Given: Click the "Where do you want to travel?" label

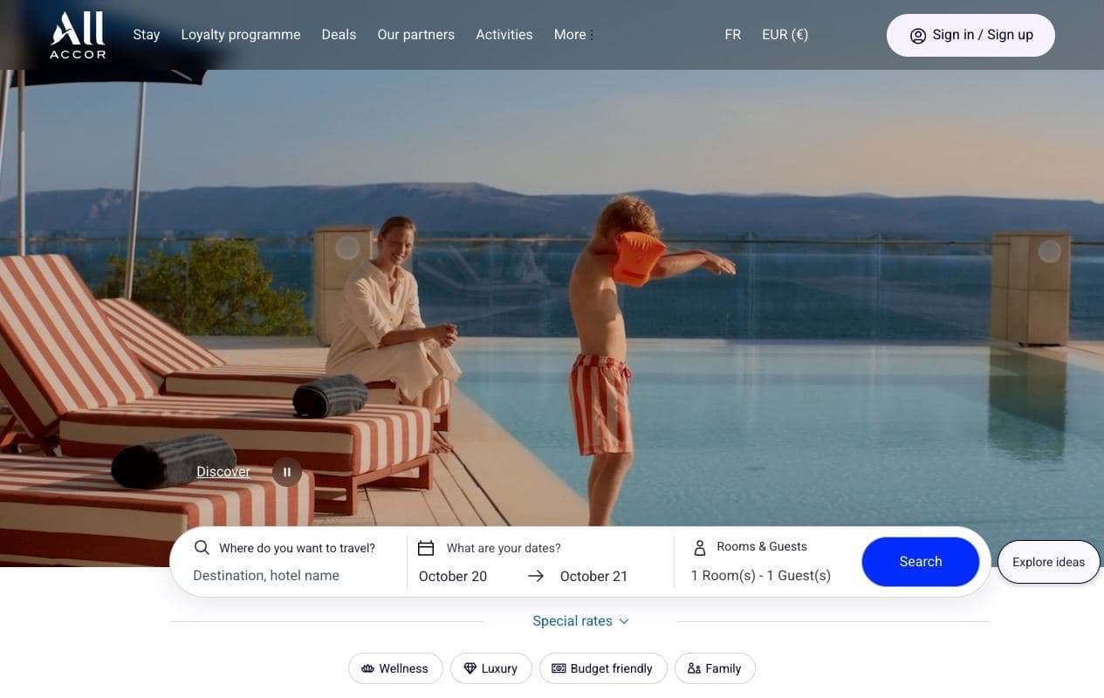Looking at the screenshot, I should [297, 548].
